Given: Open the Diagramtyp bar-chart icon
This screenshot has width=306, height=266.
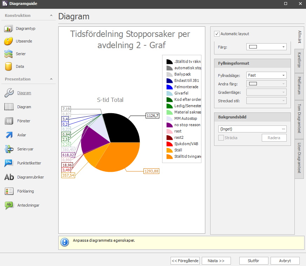Looking at the screenshot, I should (x=8, y=28).
